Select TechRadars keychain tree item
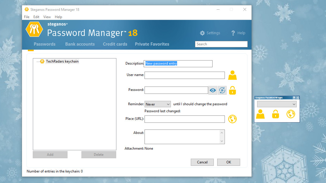The width and height of the screenshot is (326, 183). point(62,61)
